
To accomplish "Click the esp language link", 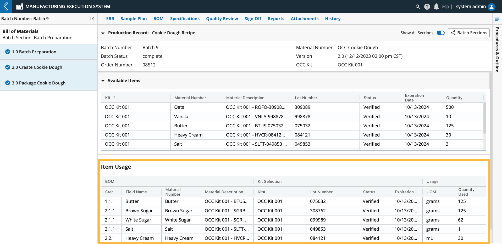I will click(445, 7).
